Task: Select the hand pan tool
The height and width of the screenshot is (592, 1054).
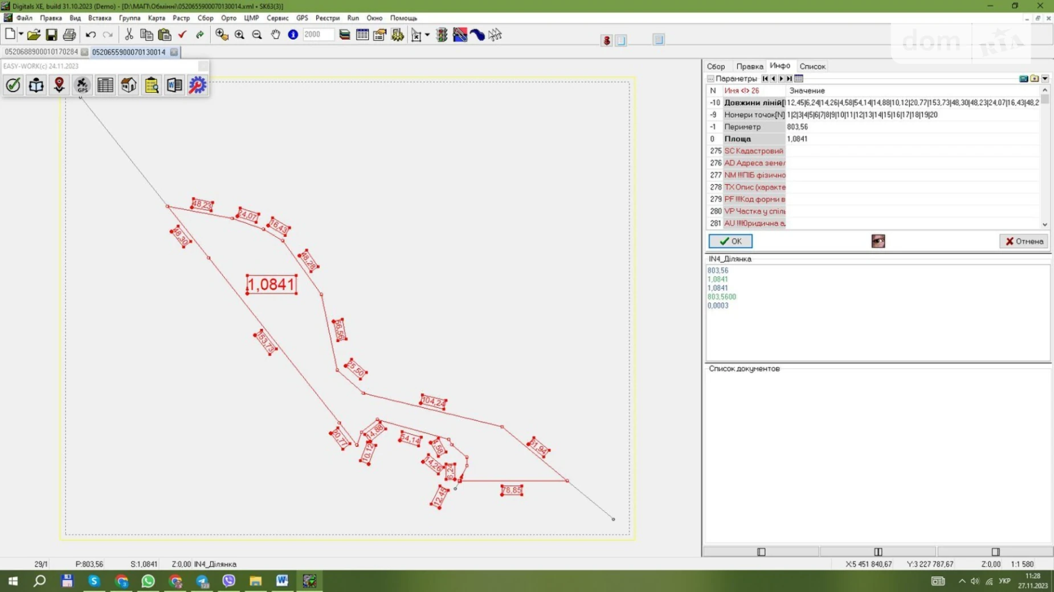Action: (x=275, y=35)
